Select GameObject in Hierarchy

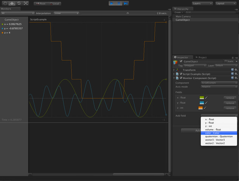point(183,20)
